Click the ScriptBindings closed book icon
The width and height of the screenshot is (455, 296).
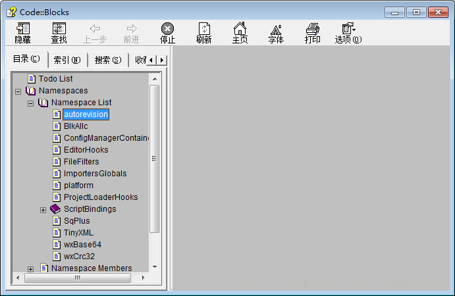point(55,209)
